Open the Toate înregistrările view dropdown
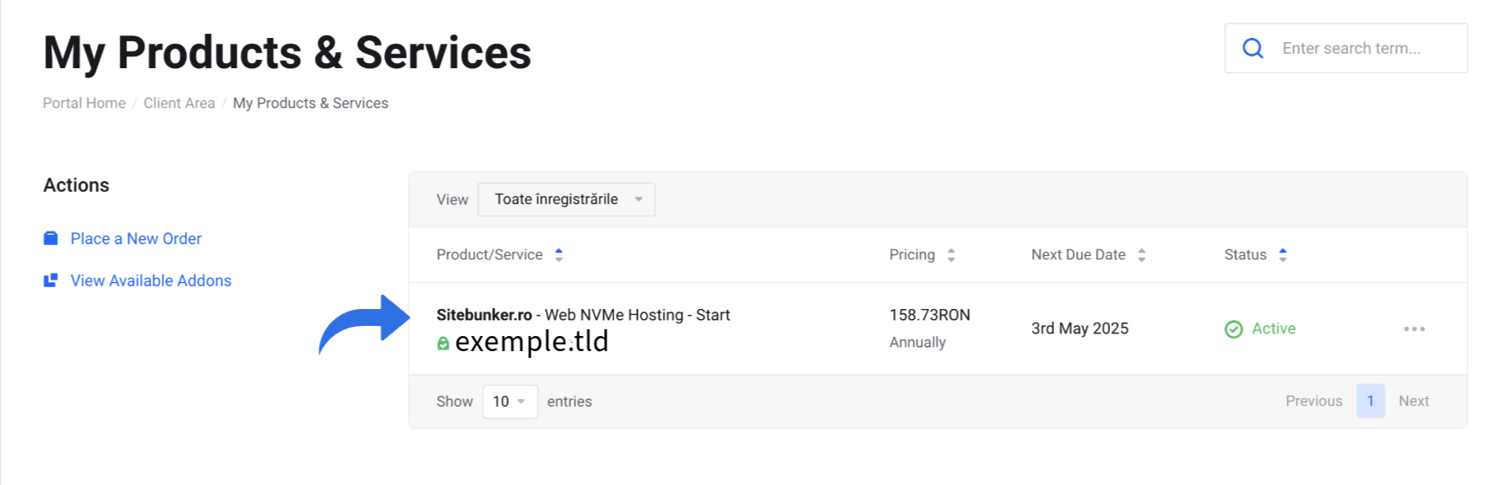Image resolution: width=1498 pixels, height=485 pixels. (566, 200)
